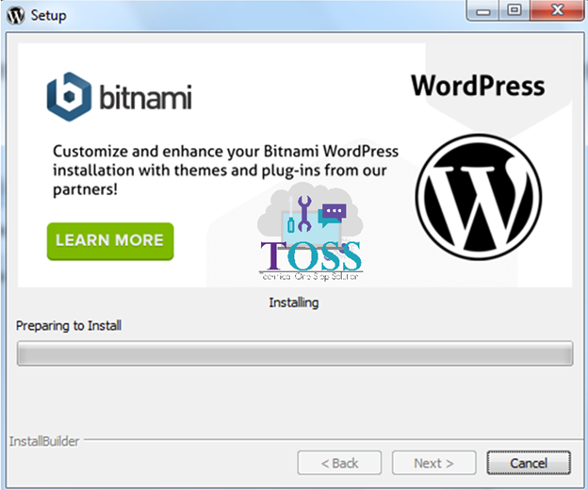Click the large WordPress W logo
The height and width of the screenshot is (490, 588).
coord(478,197)
